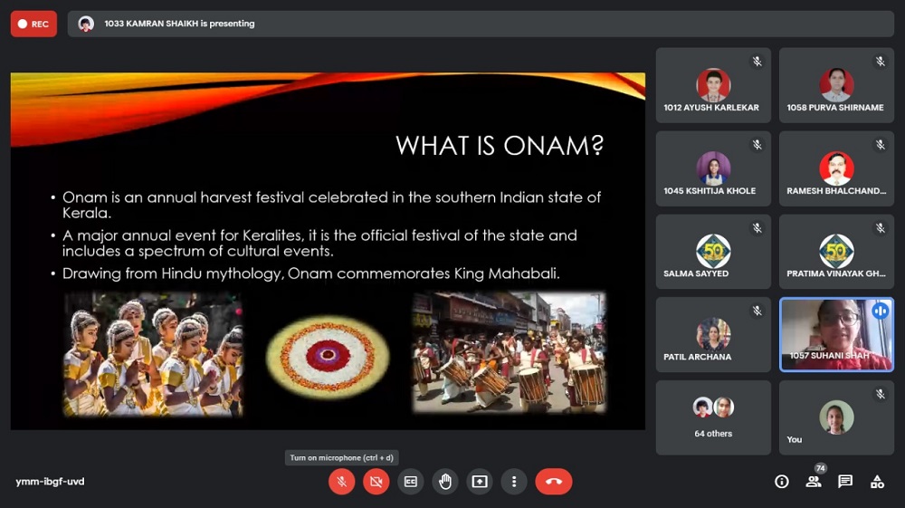Click the presented ONAM slide
905x508 pixels.
pos(328,251)
